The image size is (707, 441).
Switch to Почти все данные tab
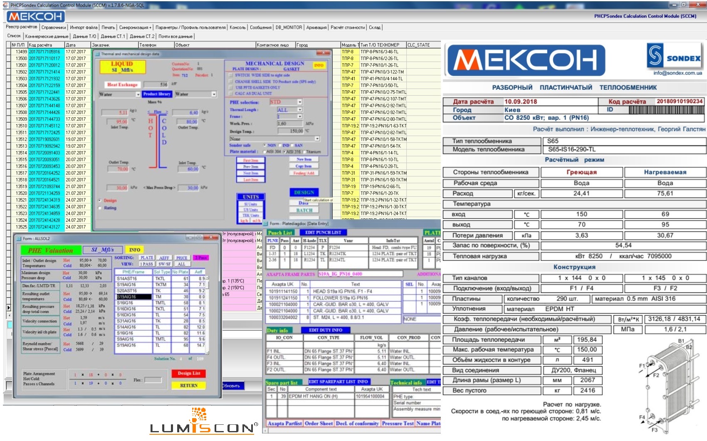[x=175, y=37]
